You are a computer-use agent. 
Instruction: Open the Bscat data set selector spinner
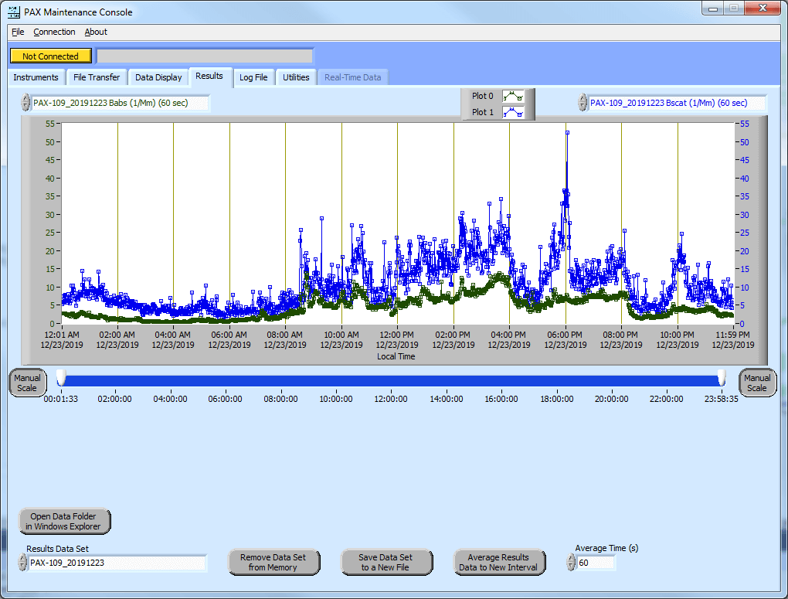point(583,103)
